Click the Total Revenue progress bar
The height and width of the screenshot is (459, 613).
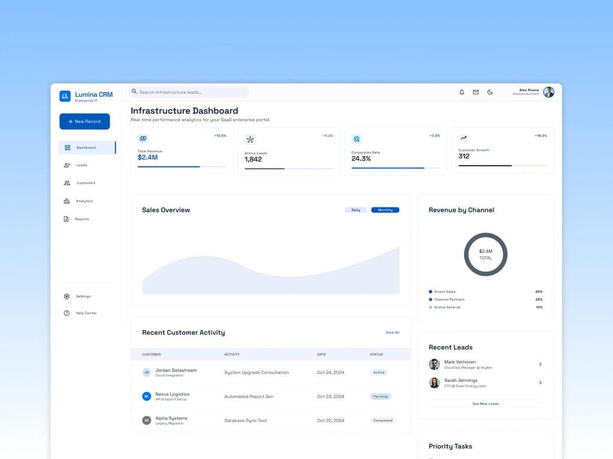[182, 167]
